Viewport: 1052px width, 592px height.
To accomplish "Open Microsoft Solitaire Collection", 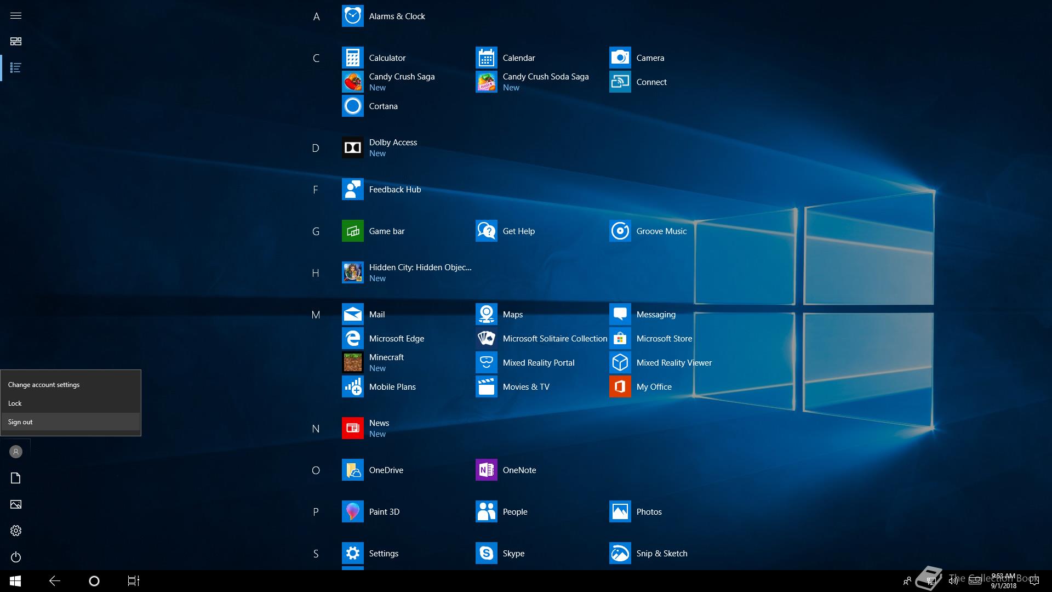I will [486, 339].
